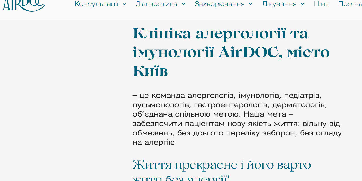
Task: Expand the chevron next to Захворювання
Action: coord(251,4)
